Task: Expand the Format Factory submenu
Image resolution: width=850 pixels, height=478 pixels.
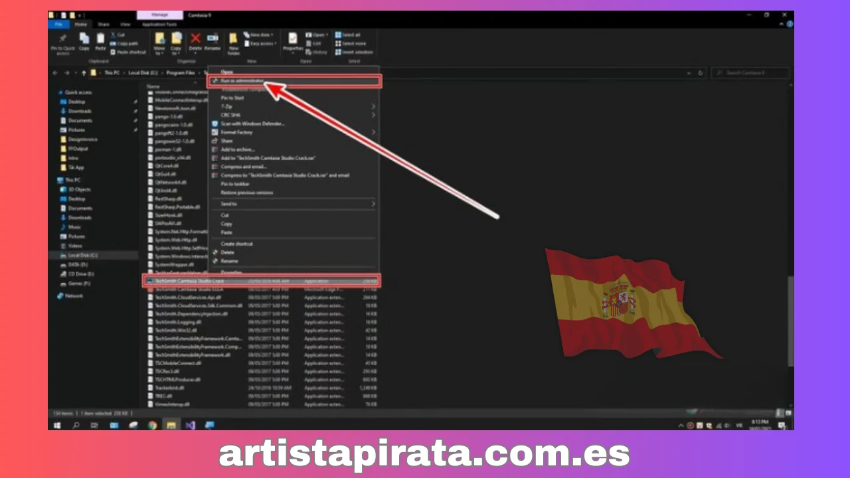Action: tap(294, 132)
